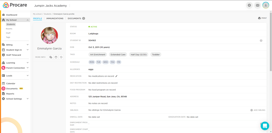Open the user account avatar menu

pos(266,5)
